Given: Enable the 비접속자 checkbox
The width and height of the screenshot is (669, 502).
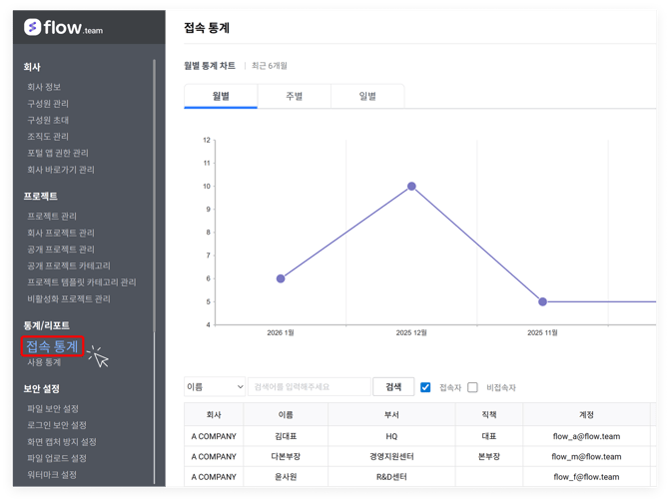Looking at the screenshot, I should coord(473,387).
